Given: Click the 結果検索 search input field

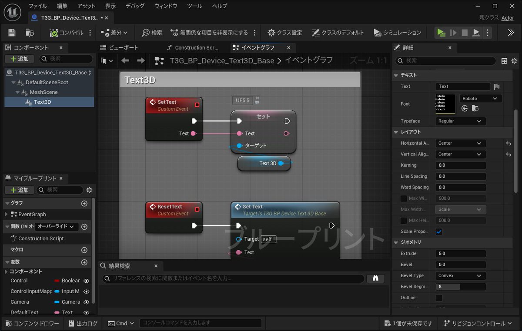Looking at the screenshot, I should coord(233,278).
